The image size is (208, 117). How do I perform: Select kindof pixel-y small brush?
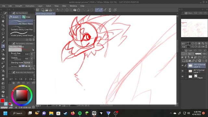(21, 34)
